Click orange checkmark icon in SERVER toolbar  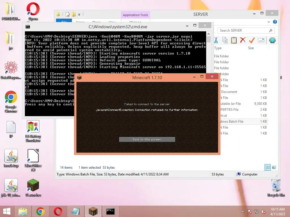click(252, 40)
